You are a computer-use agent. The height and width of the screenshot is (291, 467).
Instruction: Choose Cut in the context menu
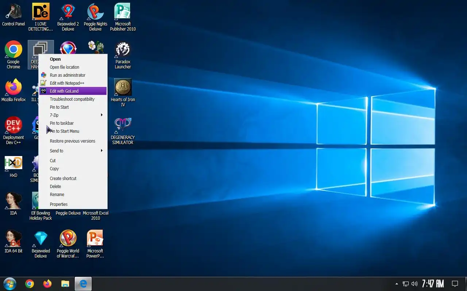[x=73, y=161]
